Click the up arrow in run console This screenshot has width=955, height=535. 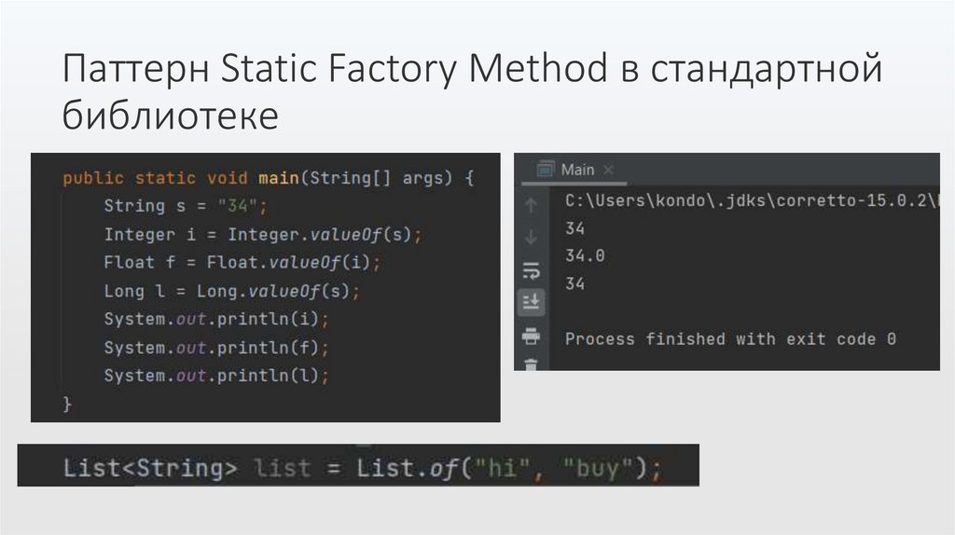(531, 205)
